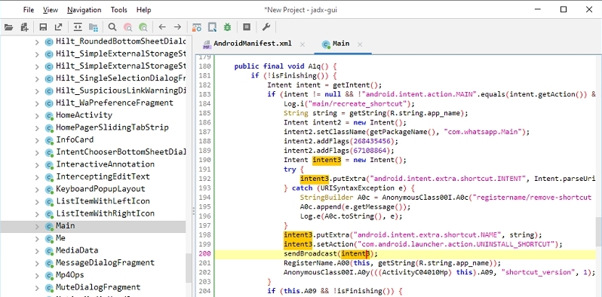This screenshot has height=297, width=602.
Task: Open the debugger green bug icon
Action: (228, 27)
